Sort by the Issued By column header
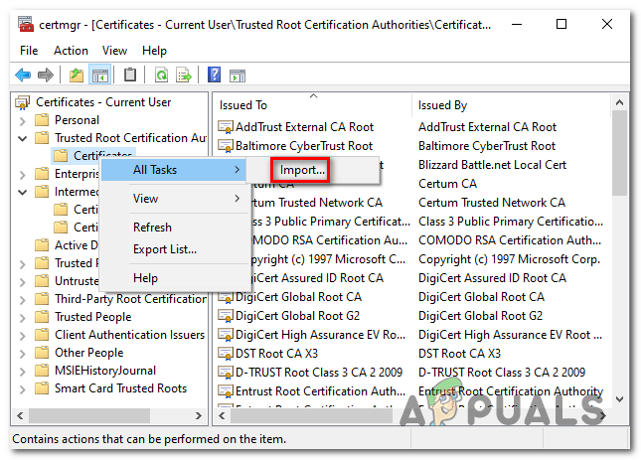641x460 pixels. coord(512,105)
